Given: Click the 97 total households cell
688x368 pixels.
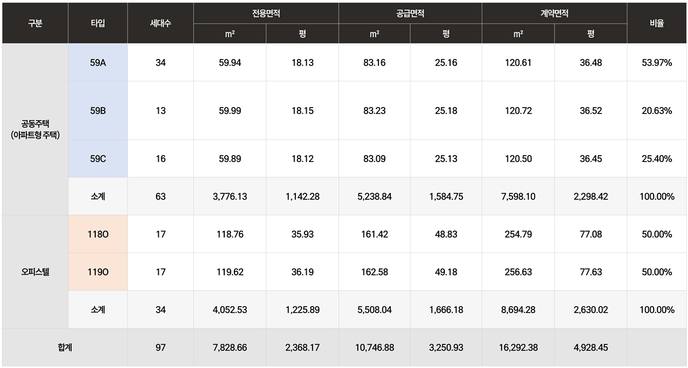Looking at the screenshot, I should (x=161, y=347).
